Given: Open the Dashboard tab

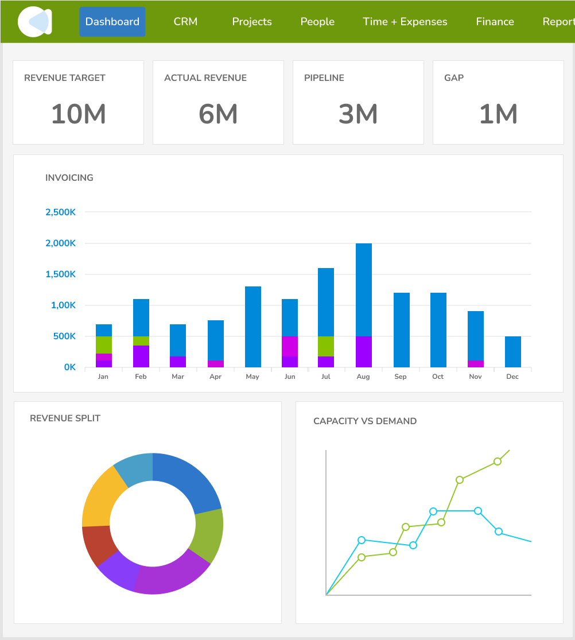Looking at the screenshot, I should (x=112, y=22).
